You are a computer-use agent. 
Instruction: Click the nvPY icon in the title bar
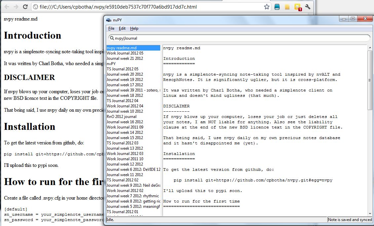point(108,20)
